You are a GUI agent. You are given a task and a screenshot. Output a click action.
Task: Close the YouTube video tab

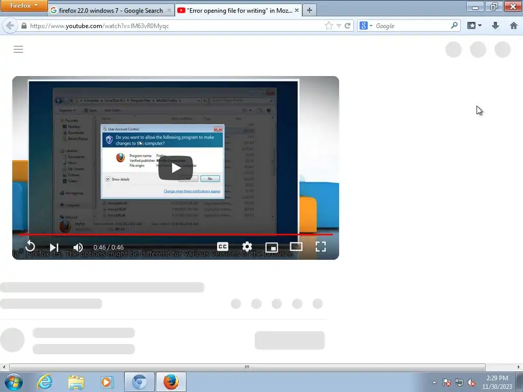[297, 10]
